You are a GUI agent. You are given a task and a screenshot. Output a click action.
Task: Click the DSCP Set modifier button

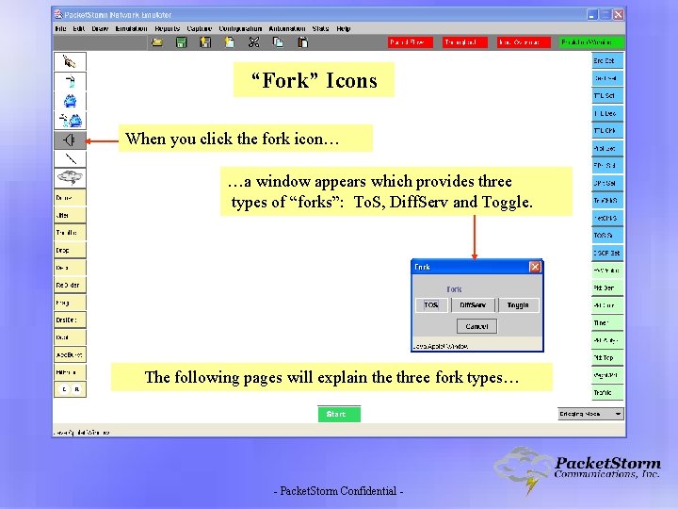(x=607, y=254)
